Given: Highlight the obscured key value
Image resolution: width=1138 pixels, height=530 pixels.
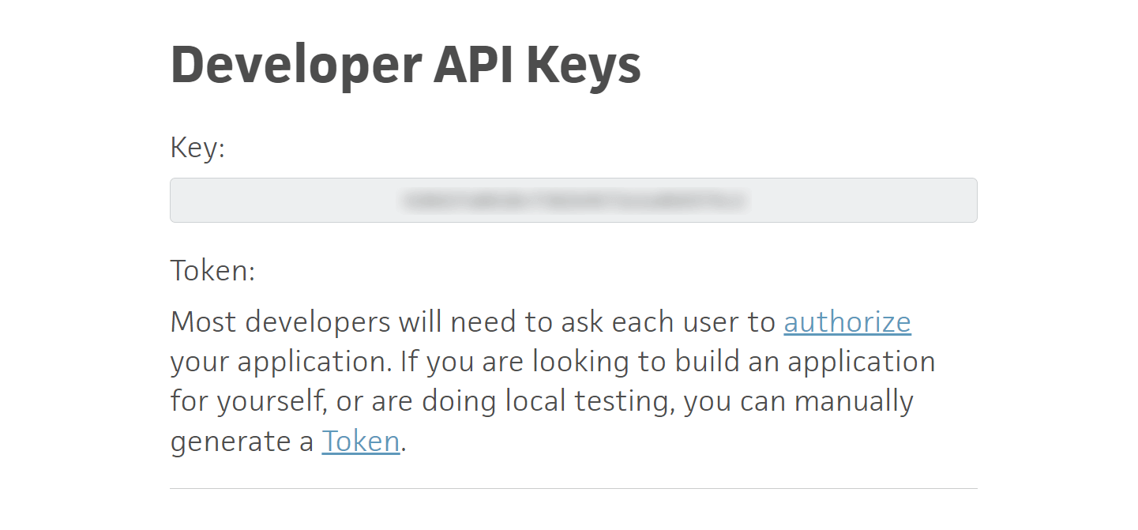Looking at the screenshot, I should click(x=573, y=201).
